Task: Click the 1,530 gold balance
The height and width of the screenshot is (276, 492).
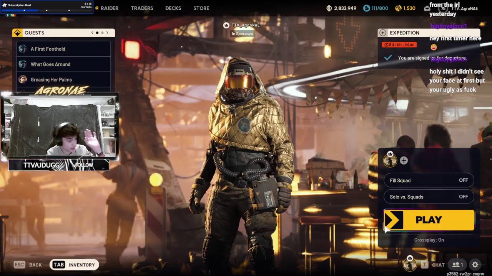Action: pyautogui.click(x=409, y=8)
